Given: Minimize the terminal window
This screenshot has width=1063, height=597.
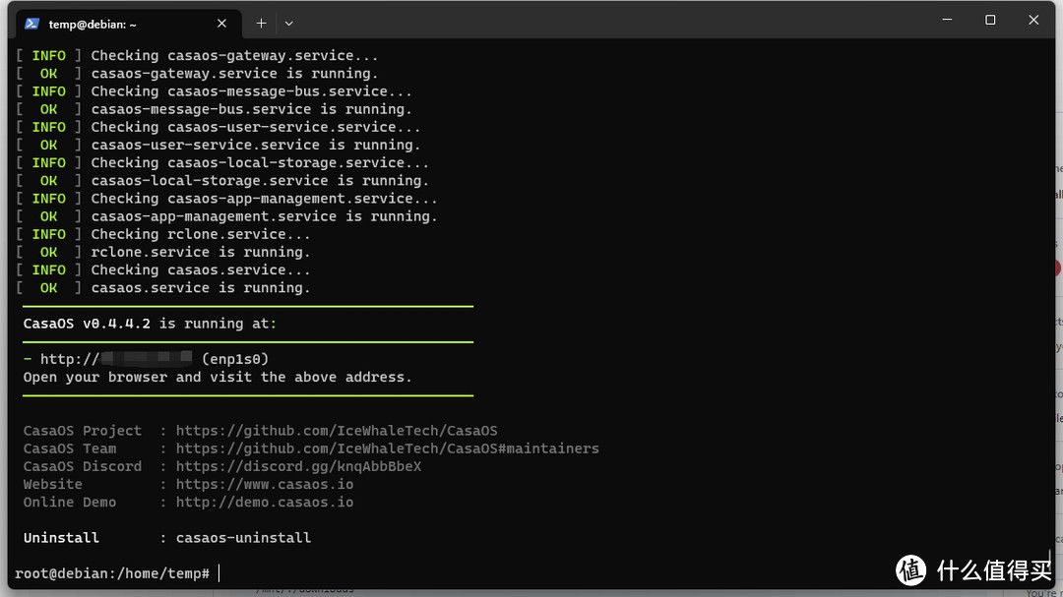Looking at the screenshot, I should (947, 21).
